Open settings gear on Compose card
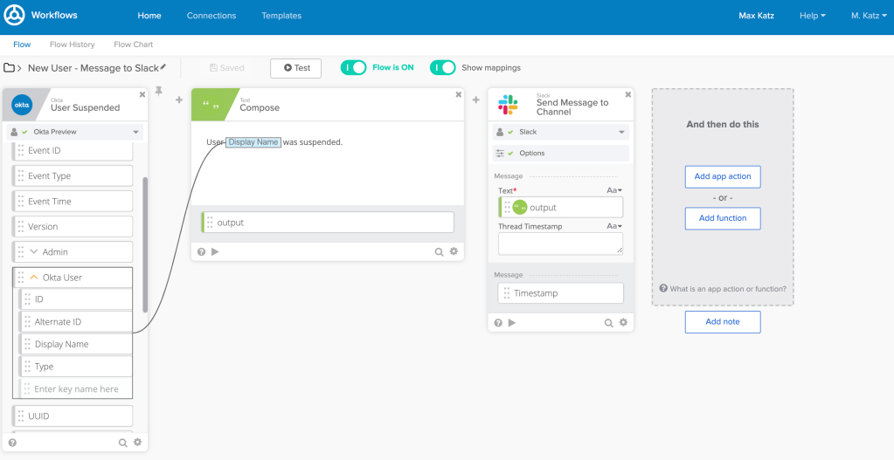894x460 pixels. (x=454, y=251)
